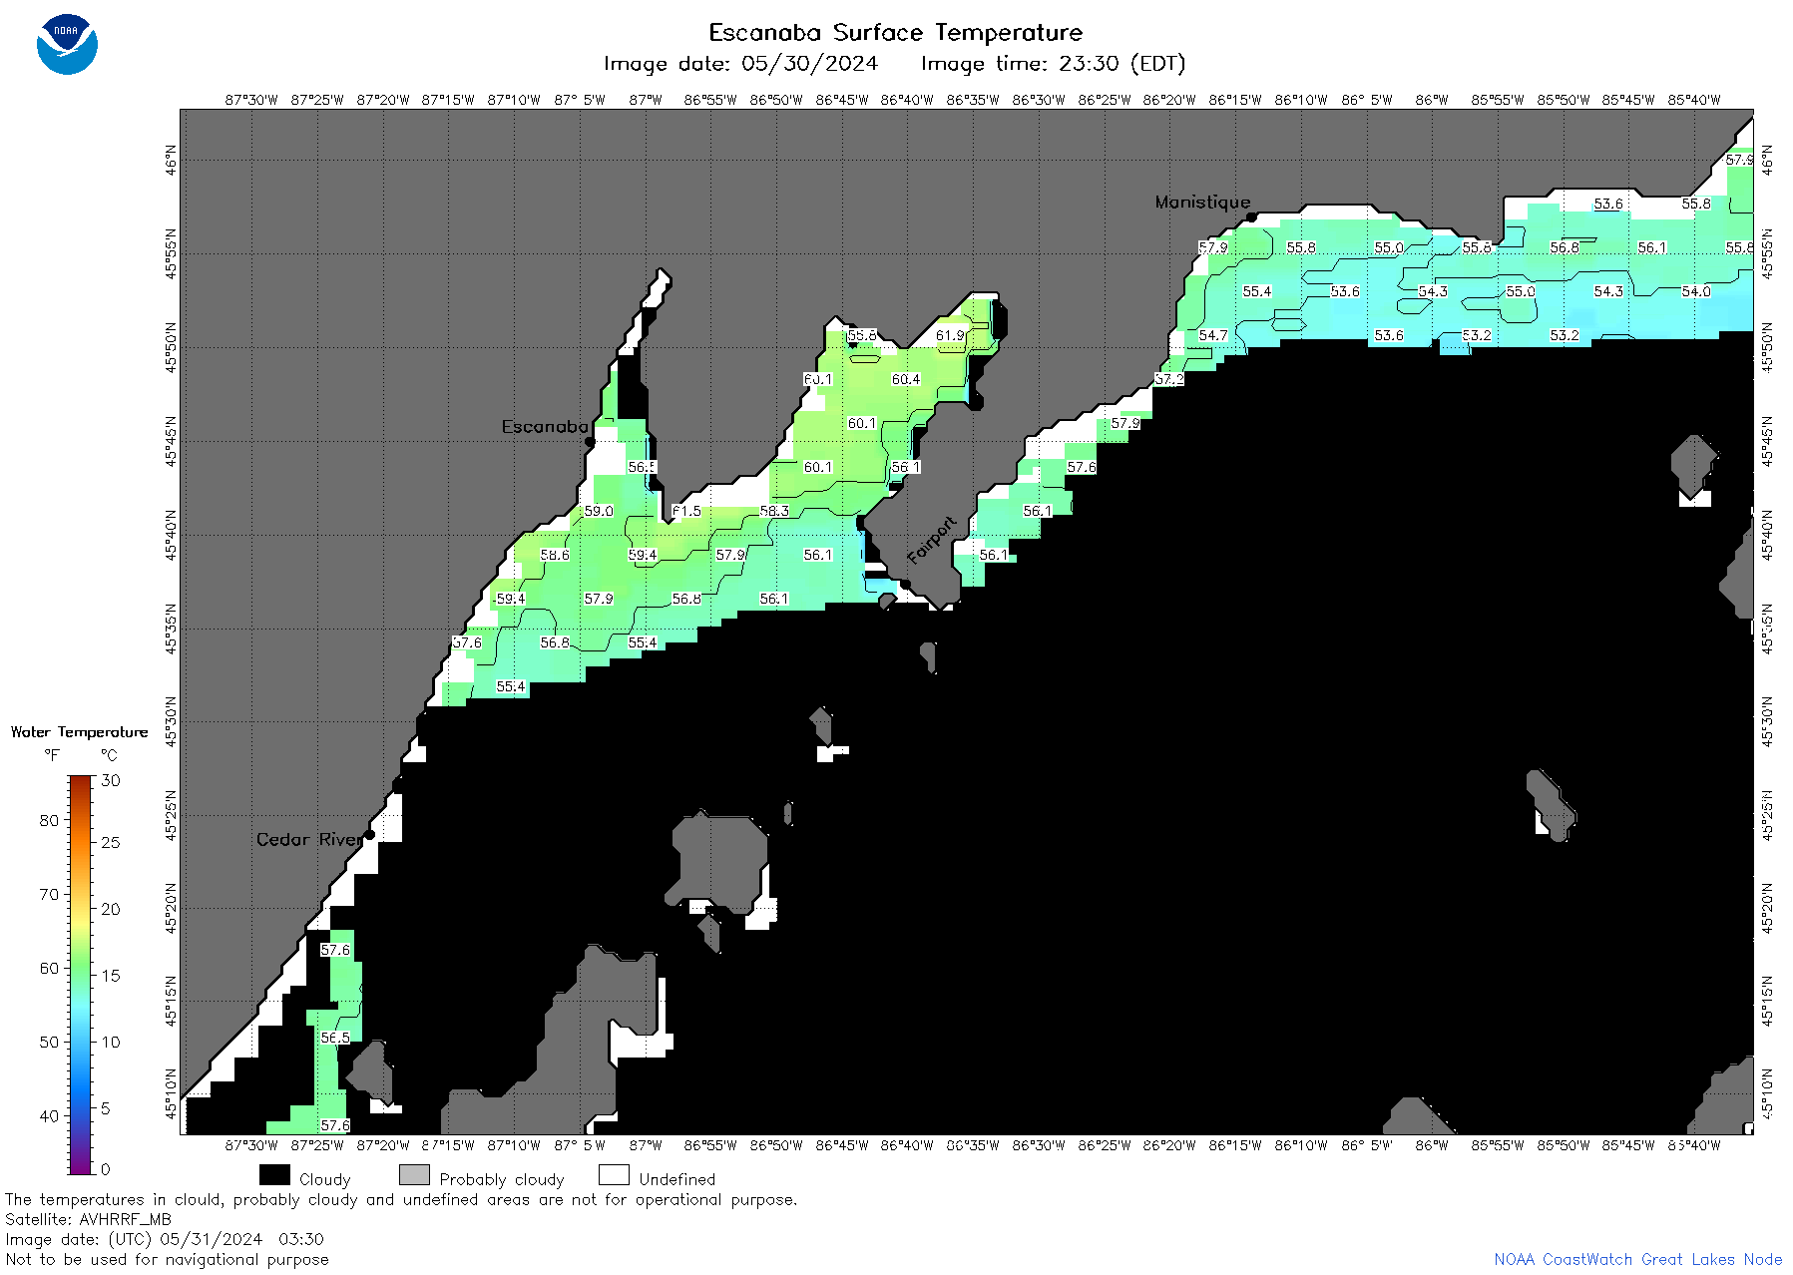Click the Water Temperature legend heading
1793x1275 pixels.
(x=79, y=732)
